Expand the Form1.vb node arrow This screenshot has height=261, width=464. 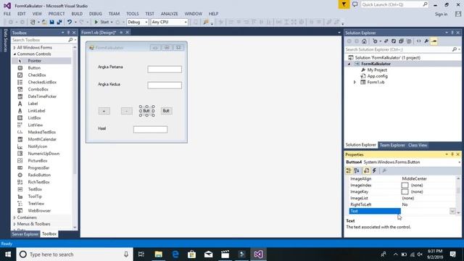click(x=355, y=82)
